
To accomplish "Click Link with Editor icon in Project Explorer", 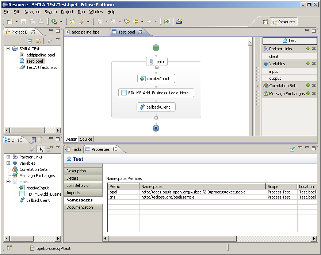I will [37, 41].
